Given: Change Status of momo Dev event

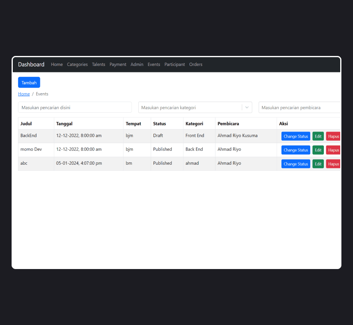Looking at the screenshot, I should [296, 150].
